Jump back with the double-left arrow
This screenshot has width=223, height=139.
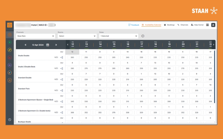pyautogui.click(x=25, y=45)
